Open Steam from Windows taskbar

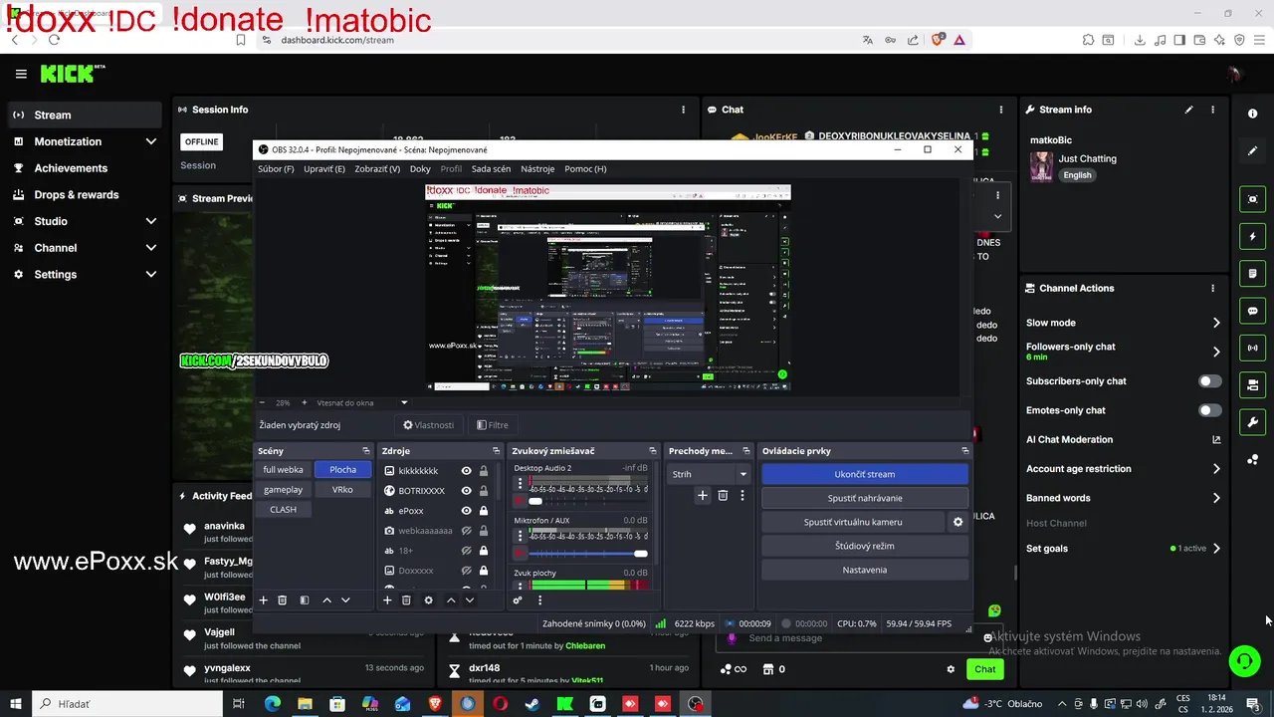click(532, 704)
